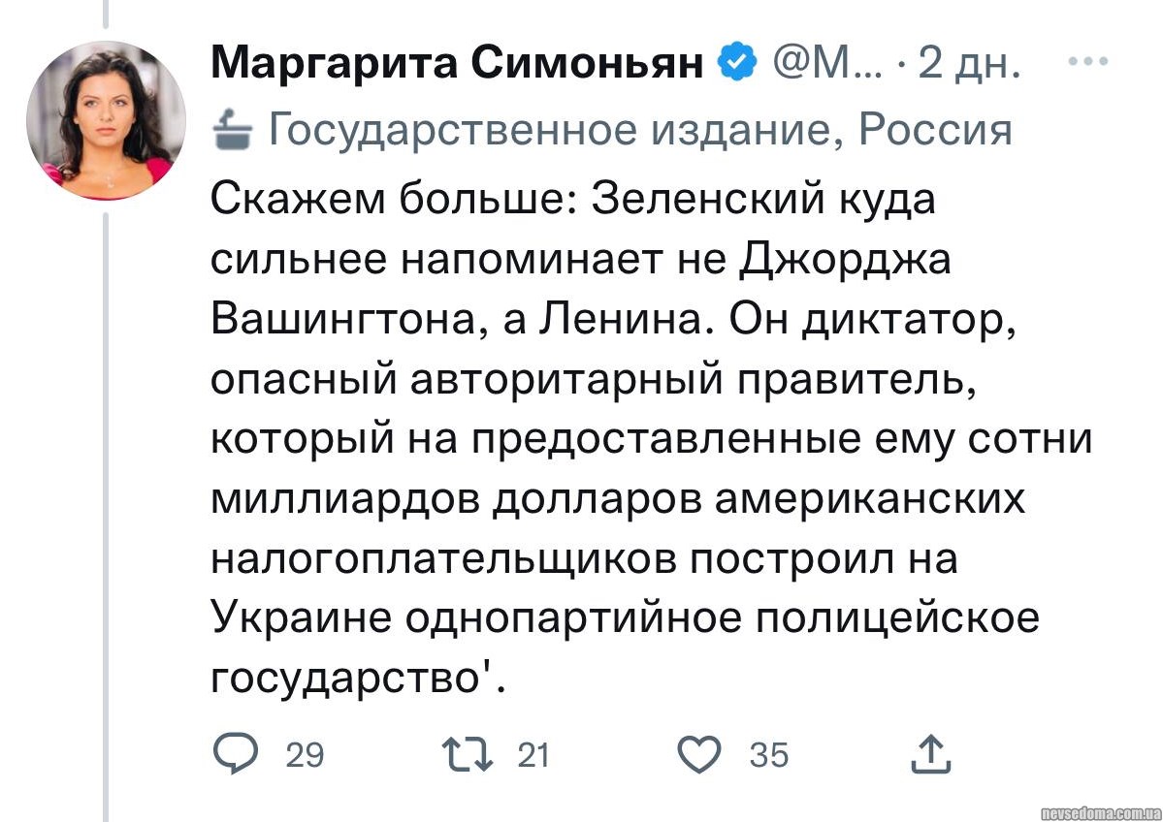Open the share upload arrow icon
This screenshot has width=1163, height=822.
(x=930, y=753)
